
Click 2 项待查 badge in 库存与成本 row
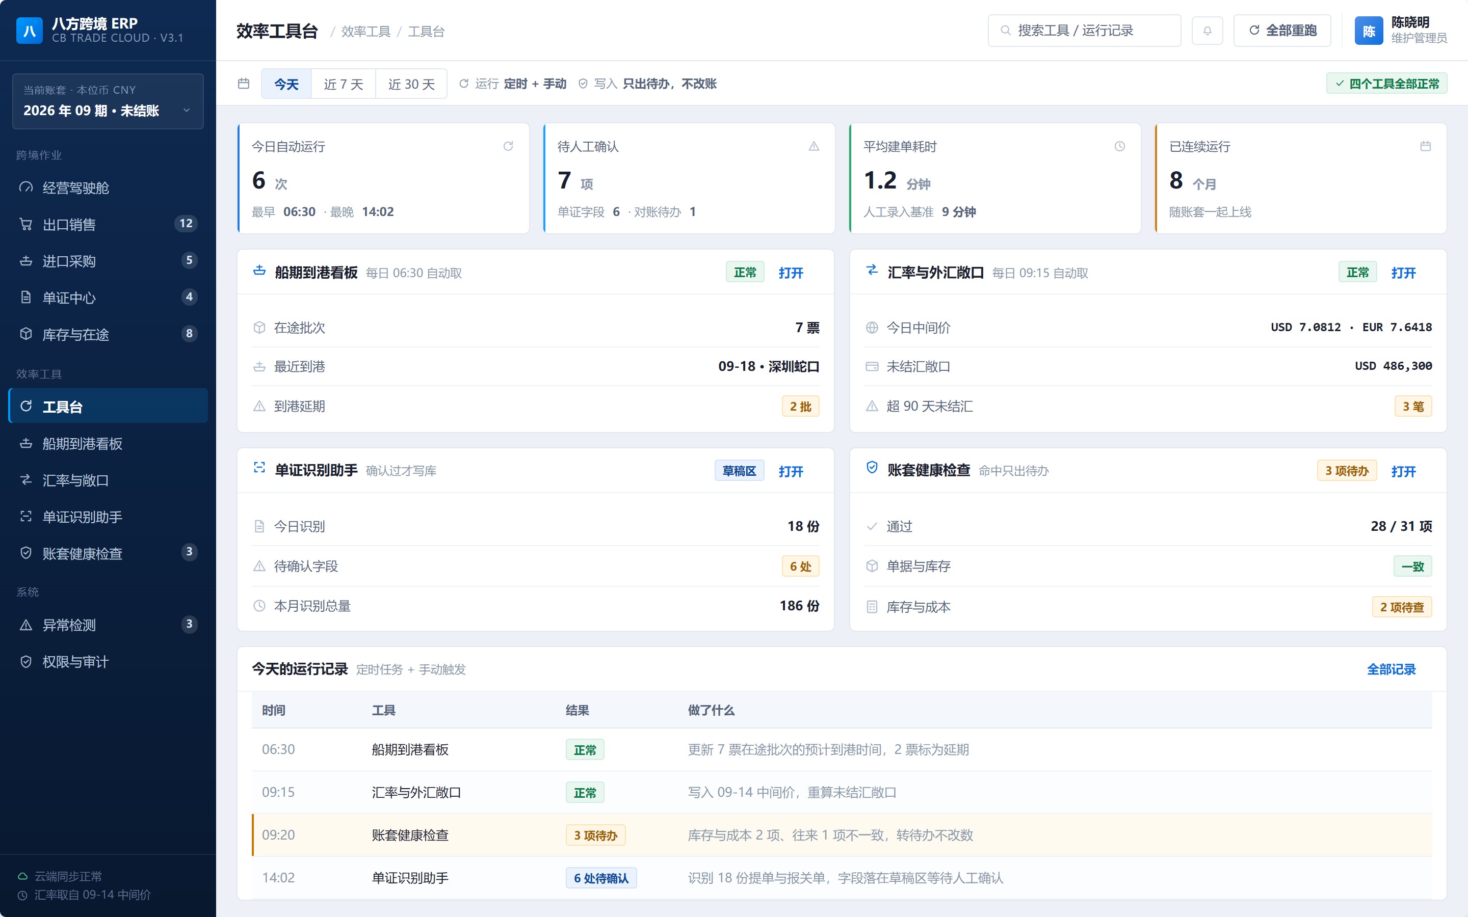click(1402, 607)
